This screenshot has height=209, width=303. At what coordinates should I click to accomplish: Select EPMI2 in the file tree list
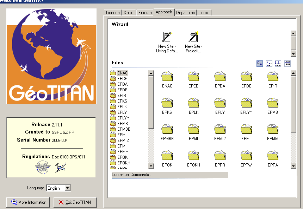[x=123, y=141]
